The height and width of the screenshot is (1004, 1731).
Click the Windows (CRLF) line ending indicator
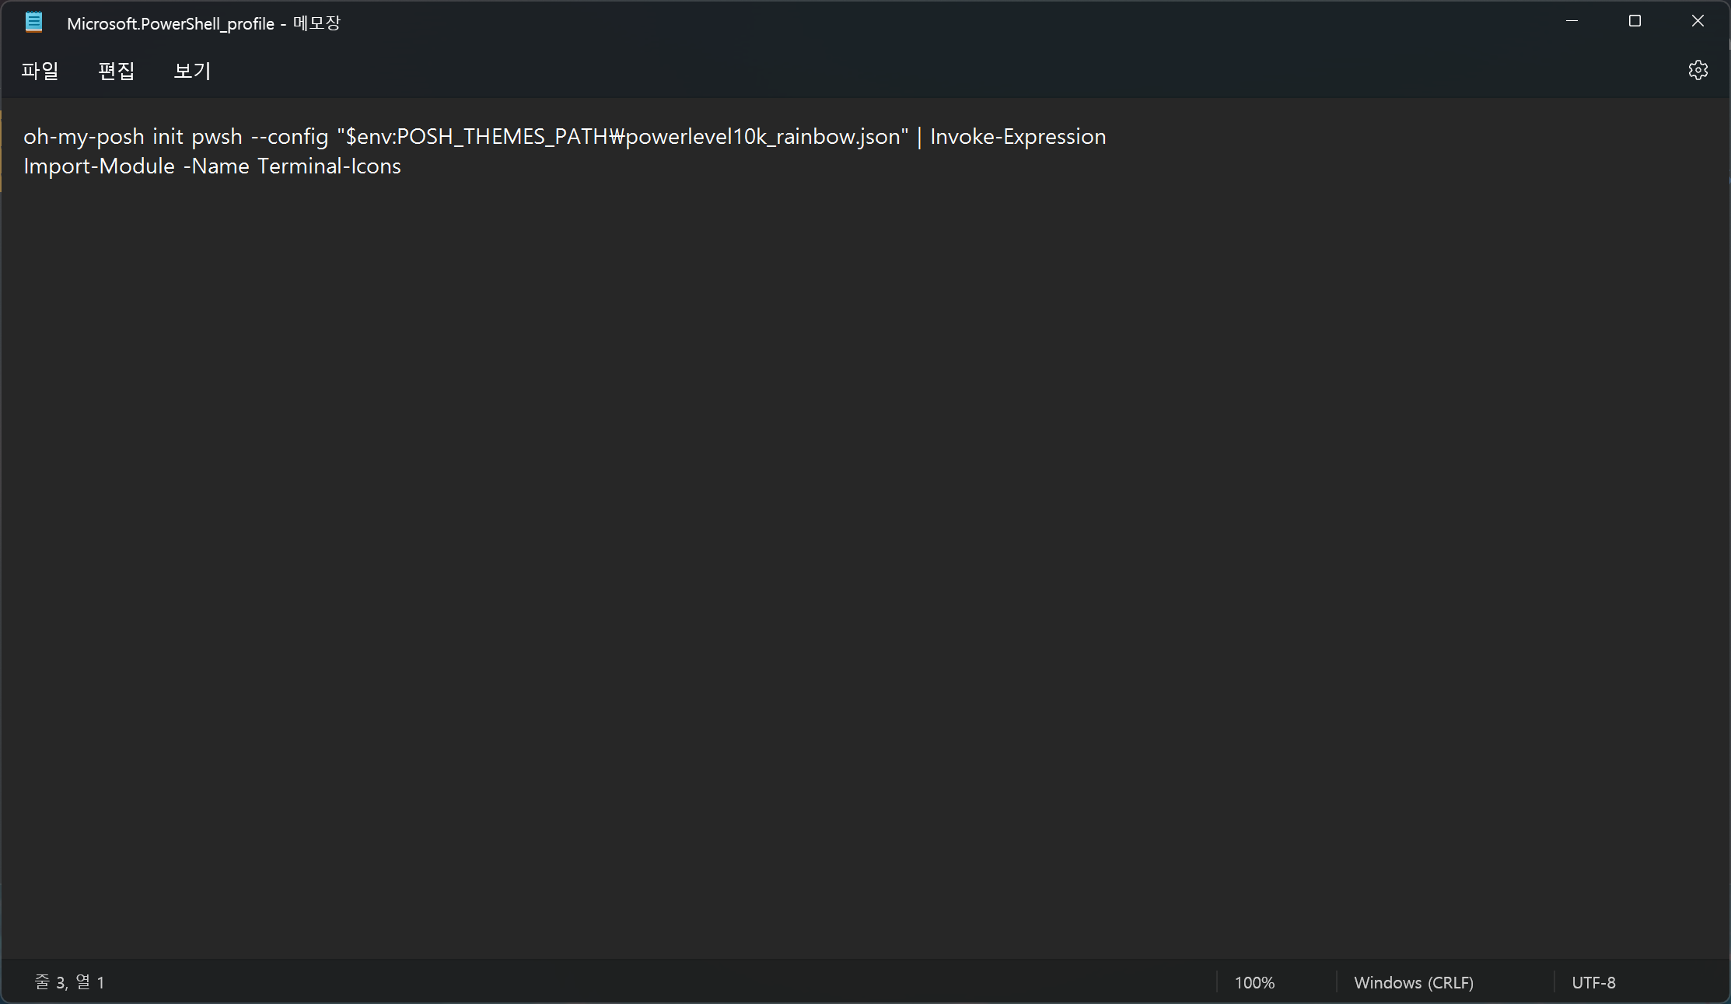coord(1413,982)
